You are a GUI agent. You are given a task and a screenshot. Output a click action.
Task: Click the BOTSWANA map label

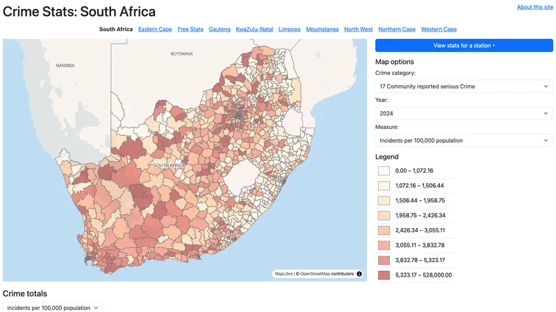pyautogui.click(x=182, y=54)
